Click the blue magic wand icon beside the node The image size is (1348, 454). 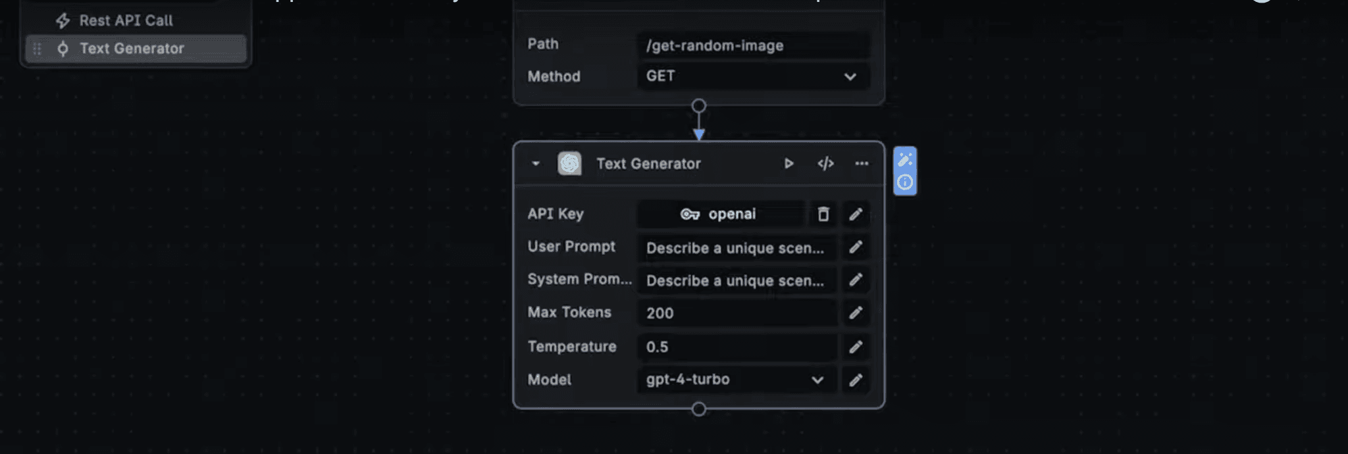pos(906,158)
